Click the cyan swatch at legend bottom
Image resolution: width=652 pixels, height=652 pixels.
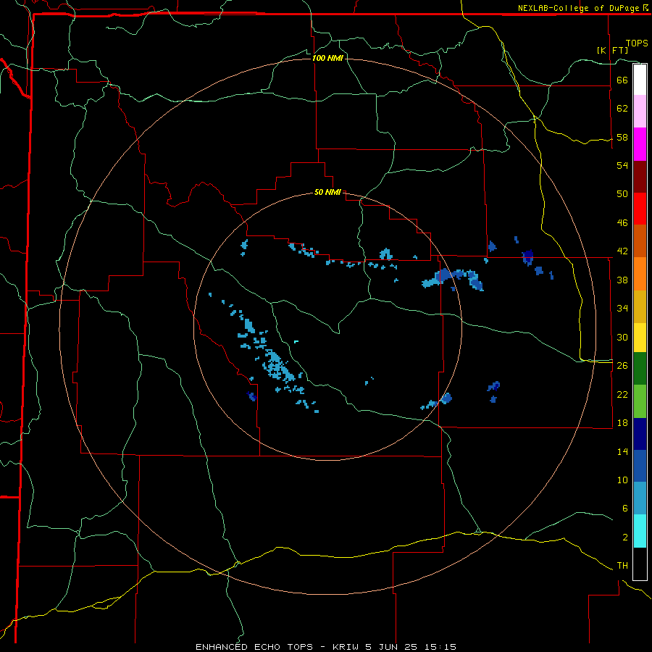click(x=640, y=532)
